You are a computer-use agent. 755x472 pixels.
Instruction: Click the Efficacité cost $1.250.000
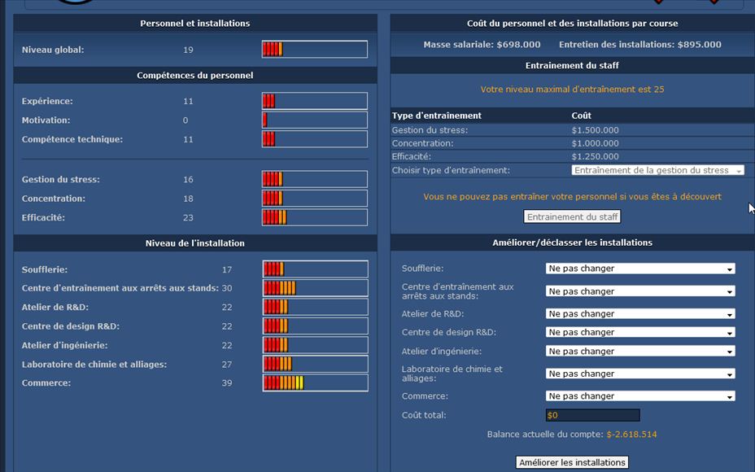[596, 156]
